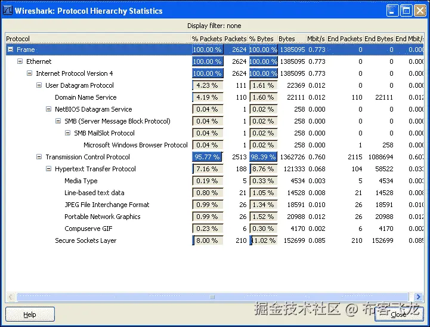Click end packets value 2115
The height and width of the screenshot is (327, 430).
[355, 157]
